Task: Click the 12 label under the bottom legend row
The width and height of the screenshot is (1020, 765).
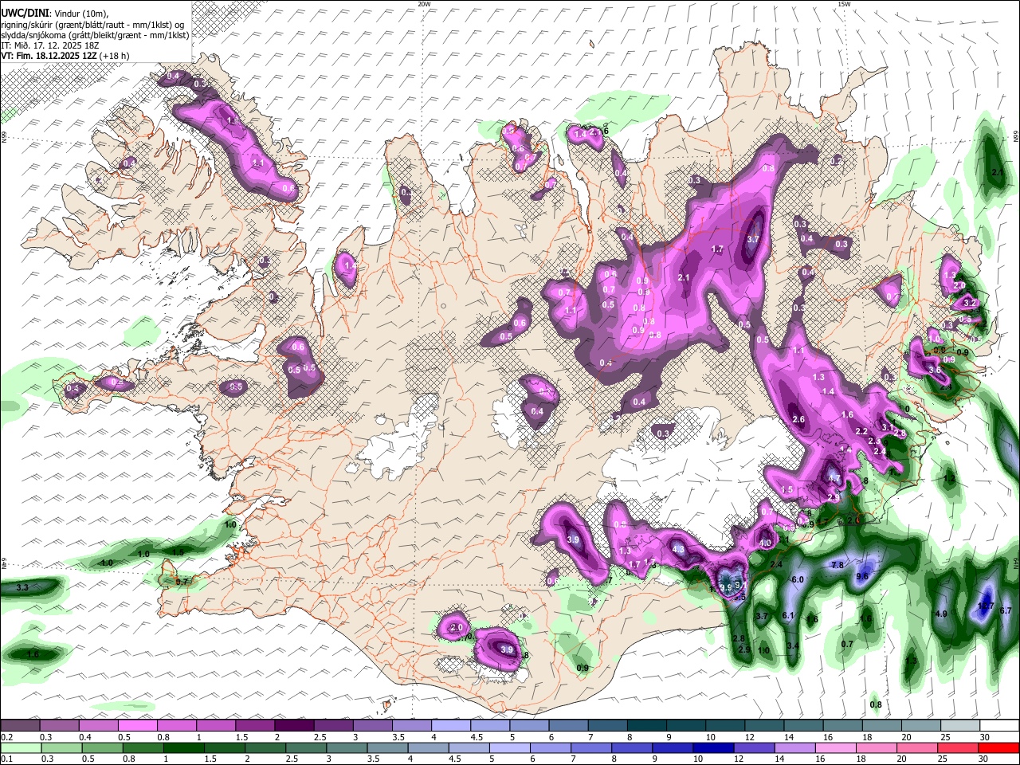Action: coord(739,759)
